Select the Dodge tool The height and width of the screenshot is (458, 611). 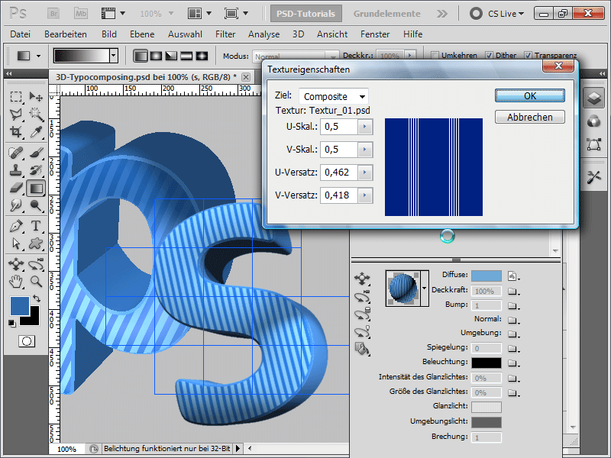click(36, 205)
